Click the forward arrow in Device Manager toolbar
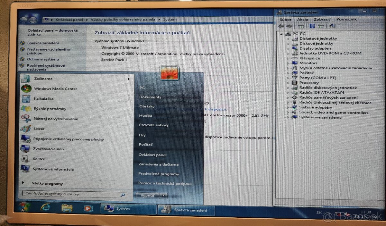Image resolution: width=386 pixels, height=226 pixels. pyautogui.click(x=289, y=26)
